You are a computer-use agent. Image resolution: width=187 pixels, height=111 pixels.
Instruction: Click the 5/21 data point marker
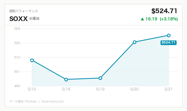[x=169, y=35]
